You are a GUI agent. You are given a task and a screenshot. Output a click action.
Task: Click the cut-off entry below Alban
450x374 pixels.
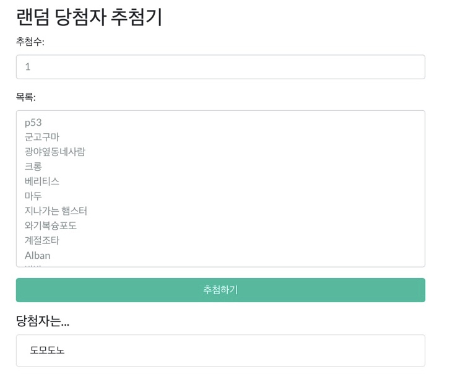(x=33, y=265)
